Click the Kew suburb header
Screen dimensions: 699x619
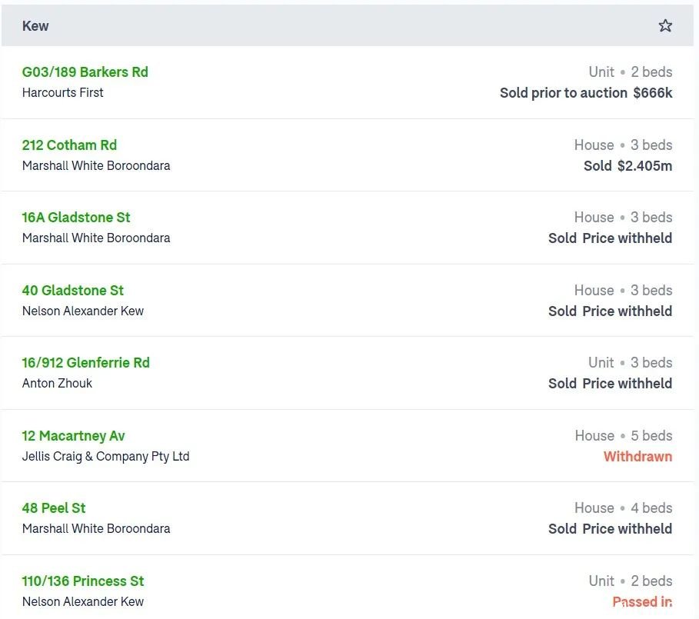[x=35, y=26]
